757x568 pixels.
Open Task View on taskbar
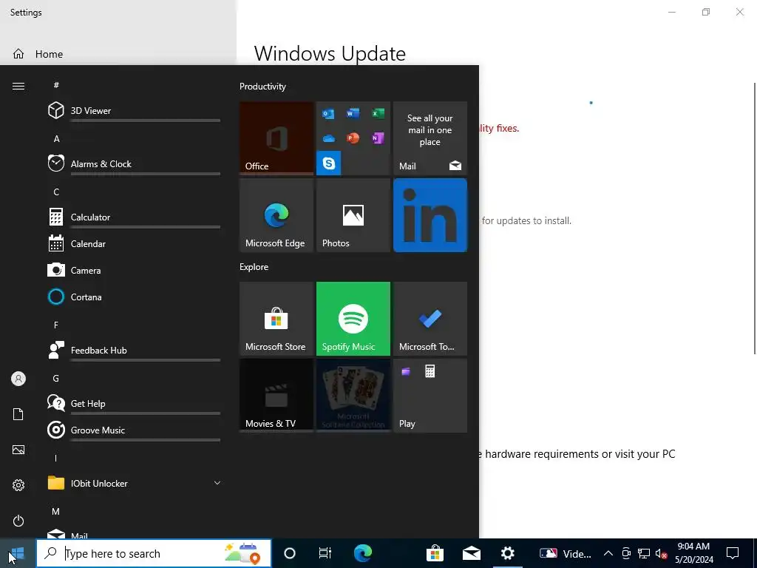pyautogui.click(x=325, y=553)
